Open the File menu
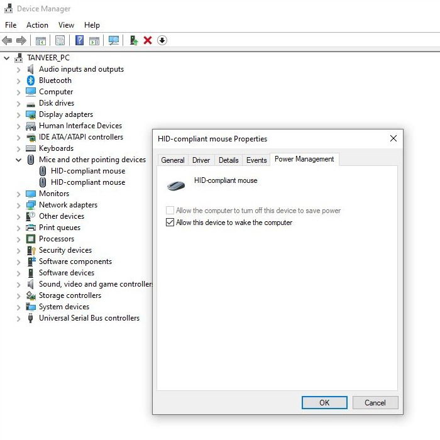Image resolution: width=440 pixels, height=440 pixels. [11, 25]
